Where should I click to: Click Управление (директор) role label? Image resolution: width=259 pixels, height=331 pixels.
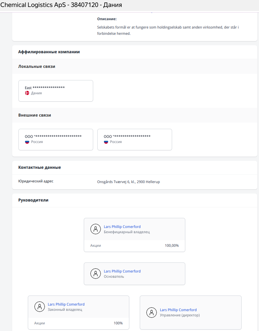point(180,315)
